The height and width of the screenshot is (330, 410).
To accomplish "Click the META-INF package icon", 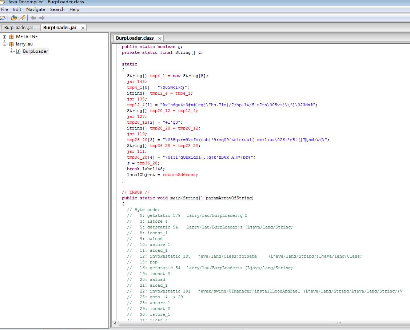I will click(x=12, y=37).
